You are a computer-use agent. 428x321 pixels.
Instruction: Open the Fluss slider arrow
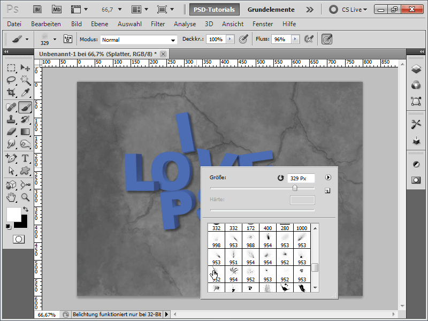tap(295, 39)
